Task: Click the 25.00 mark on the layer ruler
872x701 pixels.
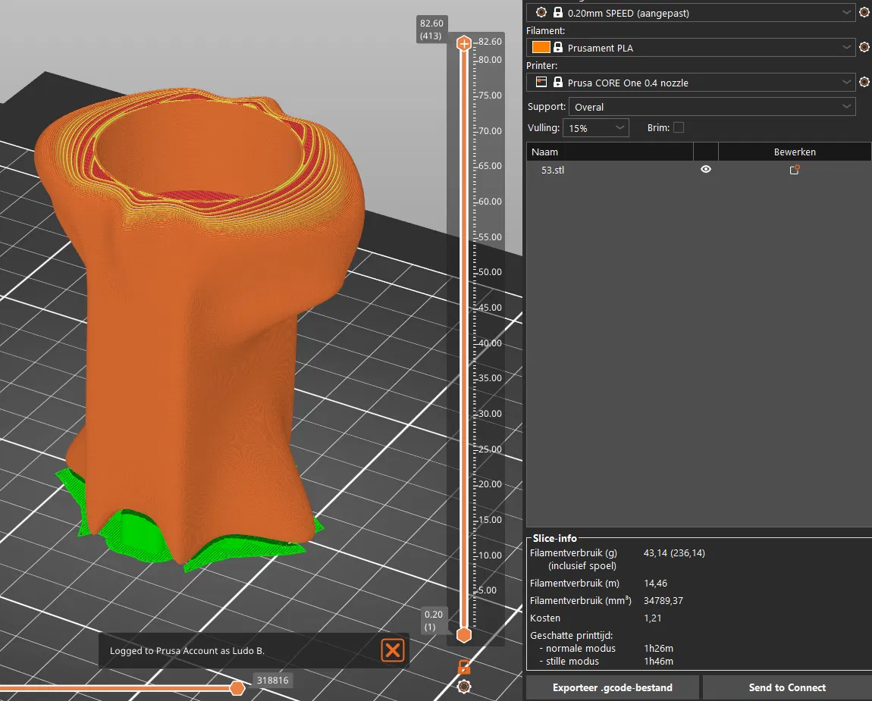Action: [x=490, y=449]
